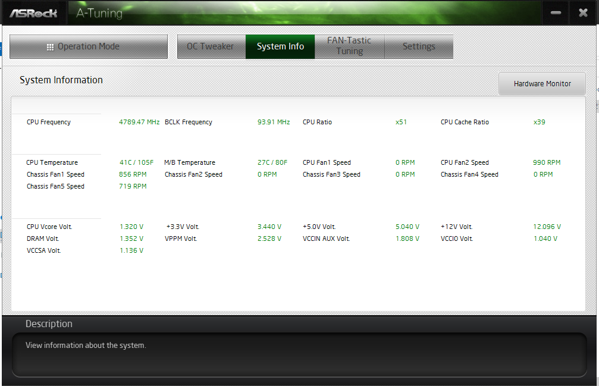Image resolution: width=599 pixels, height=386 pixels.
Task: Select the CPU Ratio label
Action: click(317, 122)
